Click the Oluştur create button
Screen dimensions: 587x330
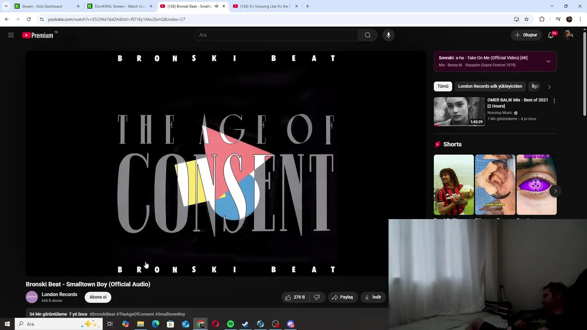pyautogui.click(x=526, y=35)
